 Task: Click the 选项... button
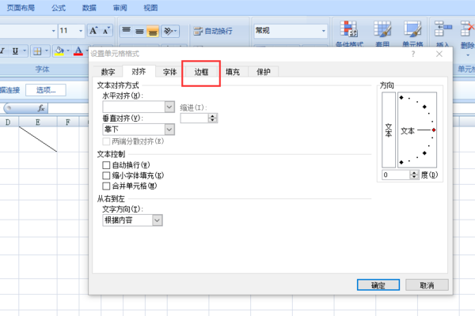click(46, 90)
